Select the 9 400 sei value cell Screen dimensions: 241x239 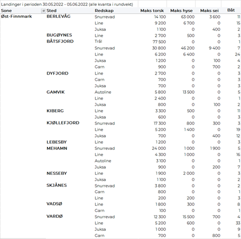214,48
